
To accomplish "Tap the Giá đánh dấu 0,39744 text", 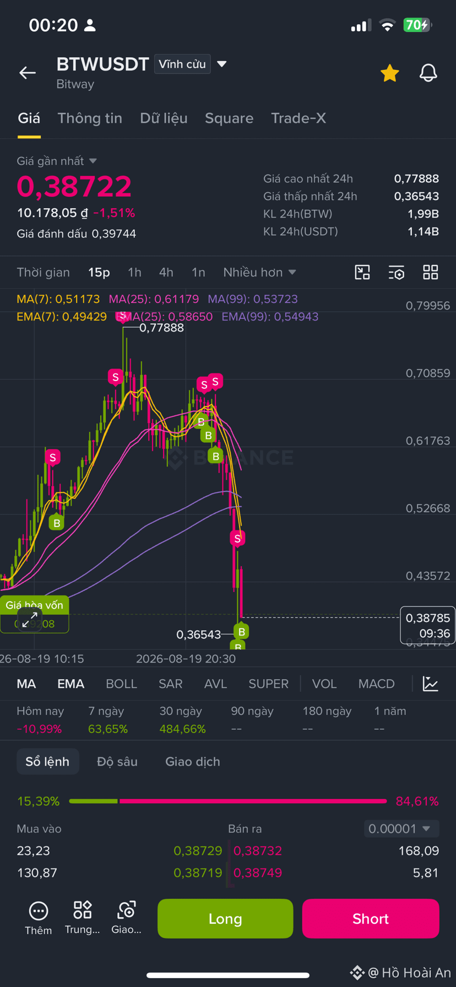I will click(x=77, y=234).
